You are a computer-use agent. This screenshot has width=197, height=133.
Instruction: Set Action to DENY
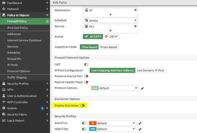[111, 36]
